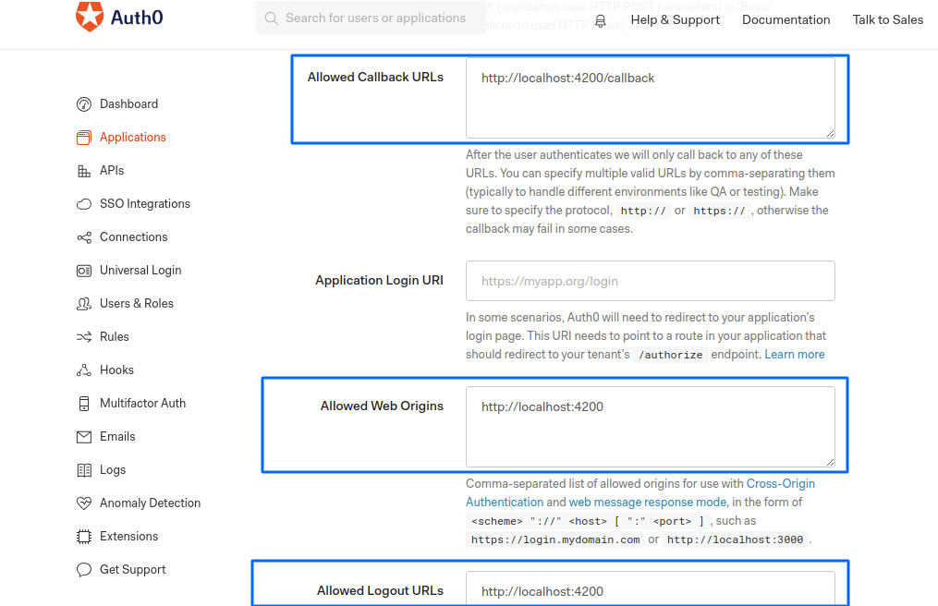Screen dimensions: 938x606
Task: Click the APIs icon in sidebar
Action: coord(84,171)
